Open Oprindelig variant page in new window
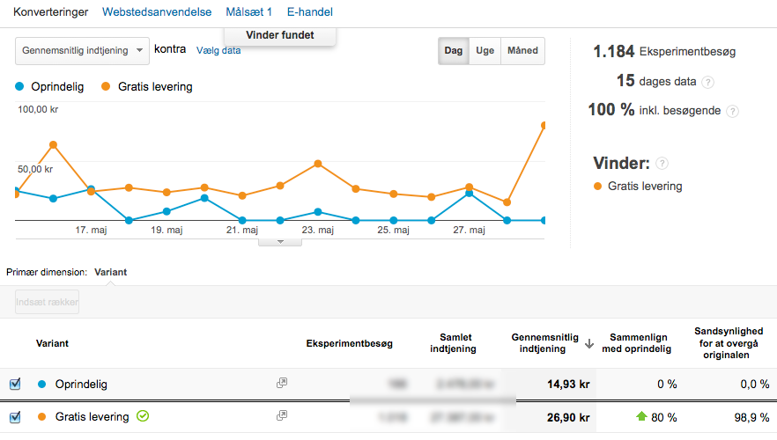The height and width of the screenshot is (440, 777). [x=282, y=383]
